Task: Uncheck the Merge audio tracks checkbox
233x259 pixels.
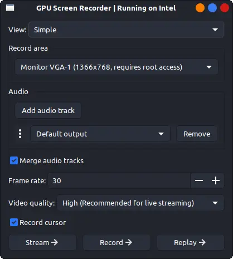Action: (x=14, y=160)
